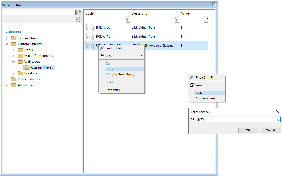Expand the Doors folder

coord(14,50)
